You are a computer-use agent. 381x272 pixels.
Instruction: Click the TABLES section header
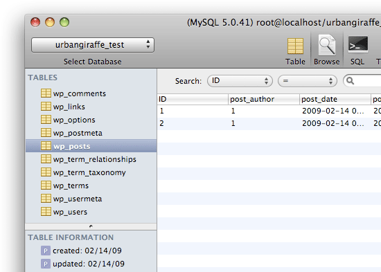pyautogui.click(x=42, y=78)
